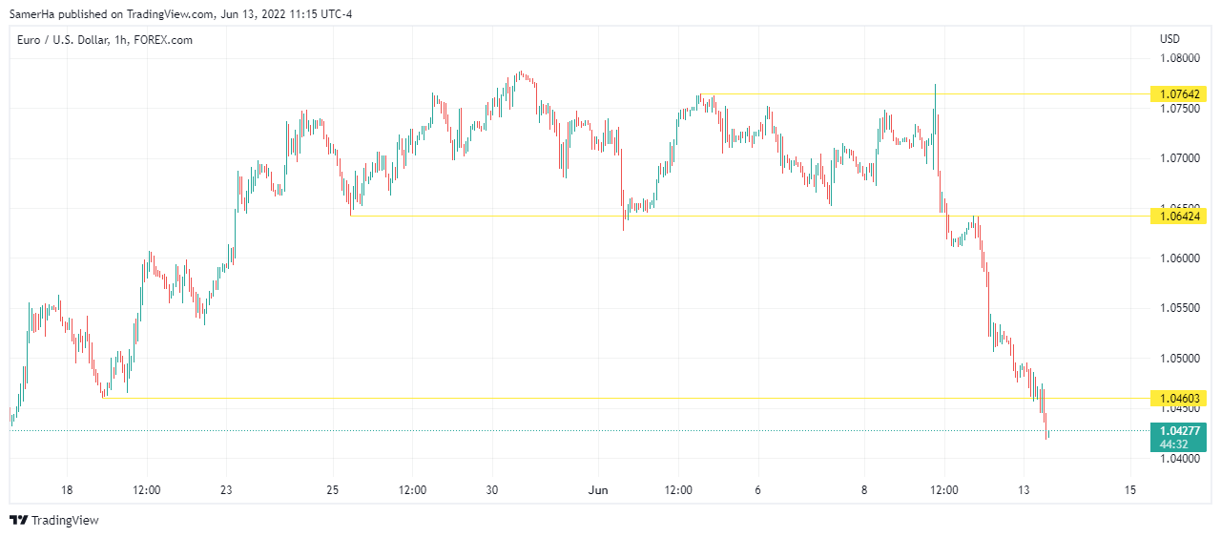Click the 1.04000 price axis label

pos(1180,459)
